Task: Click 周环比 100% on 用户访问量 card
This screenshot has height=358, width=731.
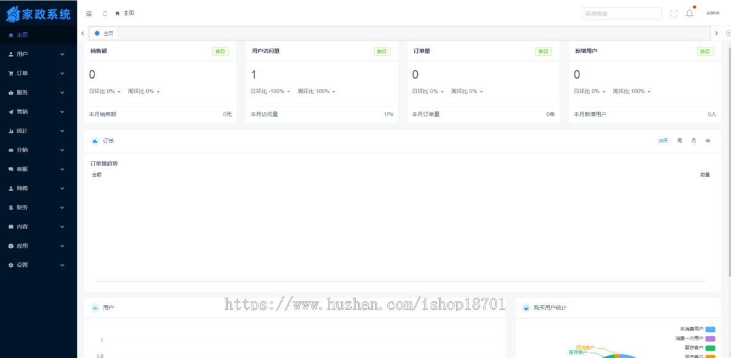Action: (313, 91)
